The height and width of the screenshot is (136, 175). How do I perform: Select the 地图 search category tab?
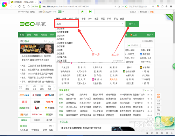[97, 19]
